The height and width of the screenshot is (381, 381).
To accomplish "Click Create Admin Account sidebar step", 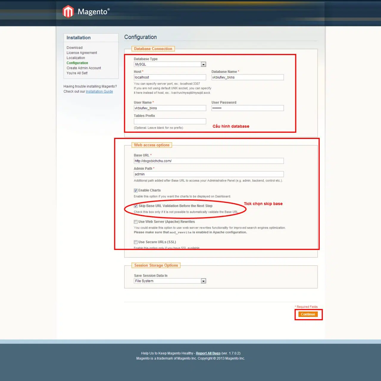I will click(84, 68).
